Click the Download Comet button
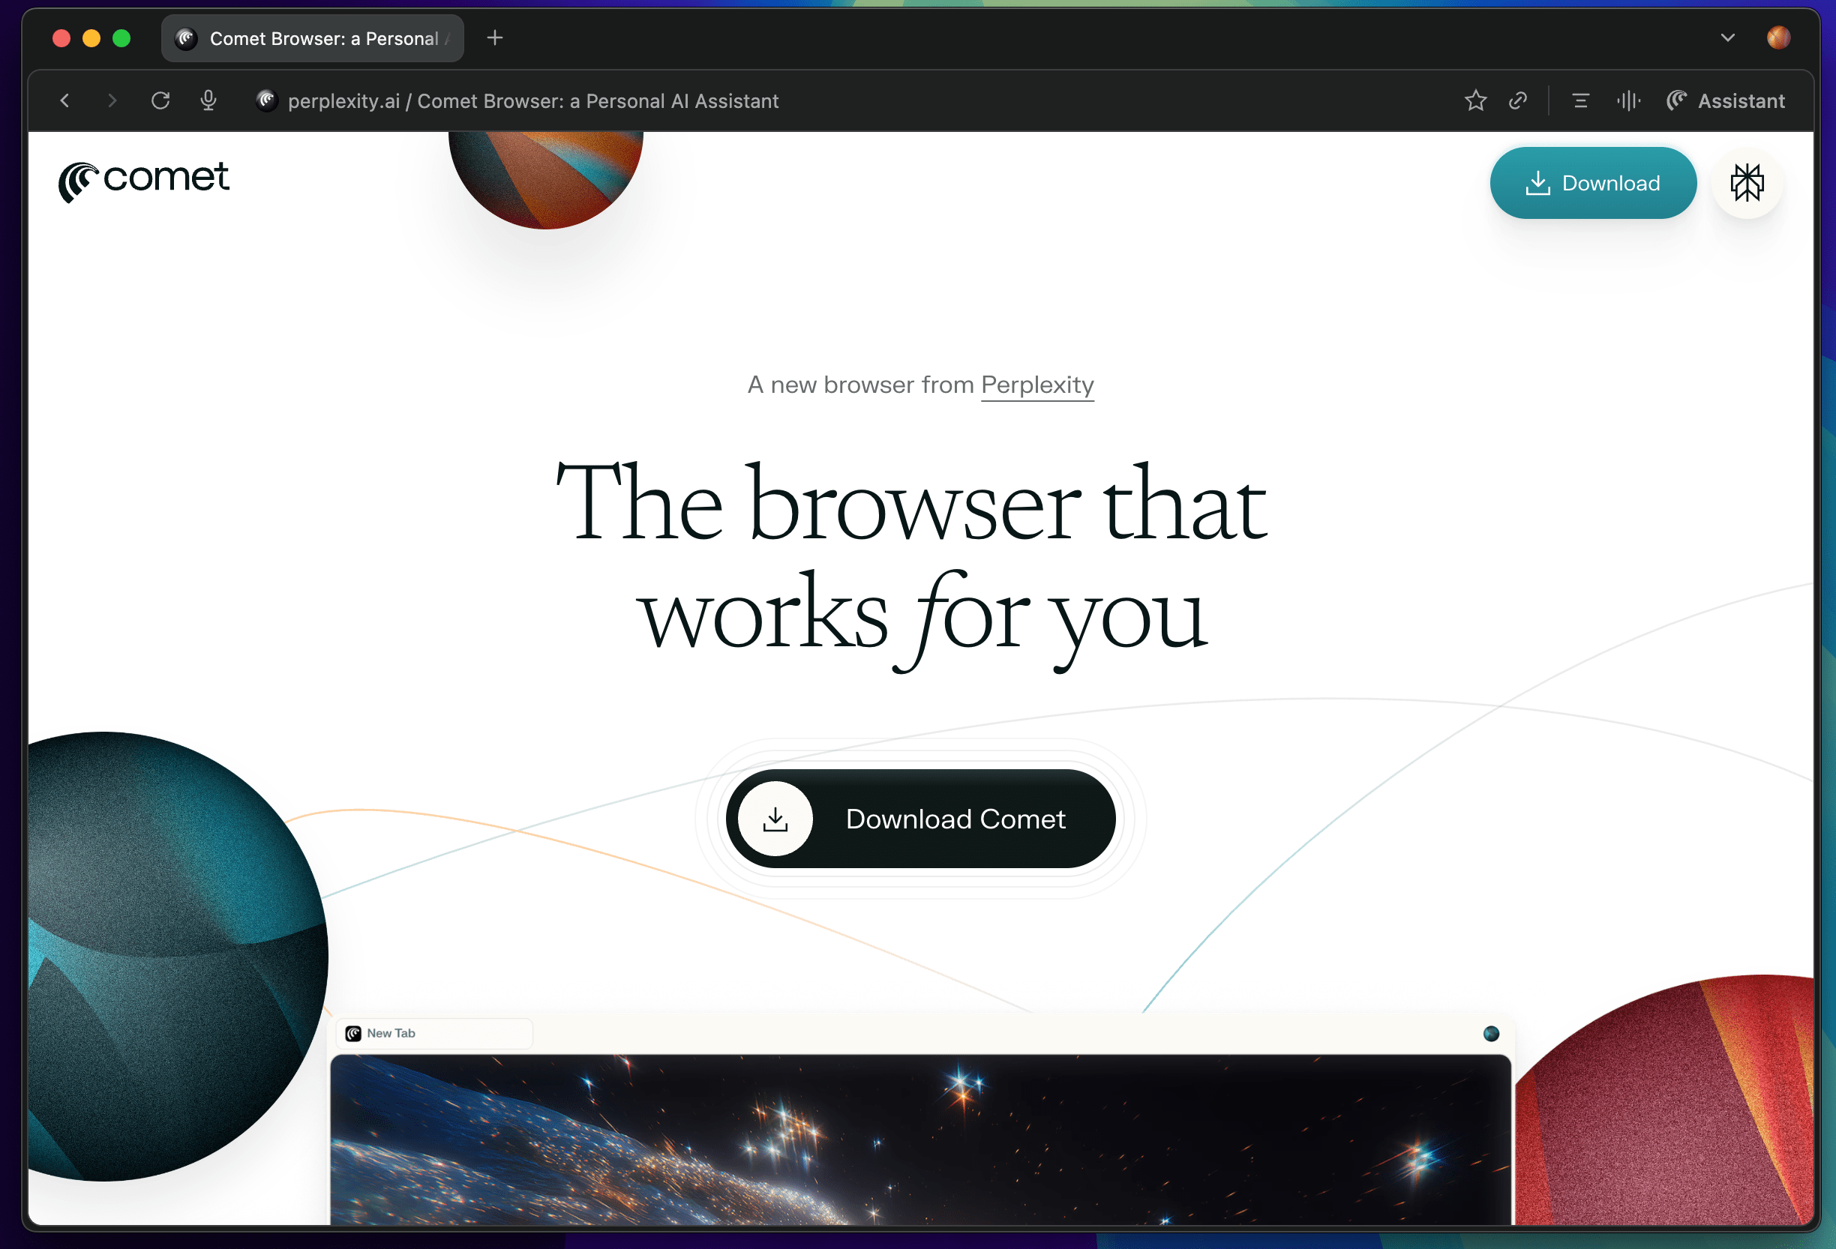 [920, 819]
